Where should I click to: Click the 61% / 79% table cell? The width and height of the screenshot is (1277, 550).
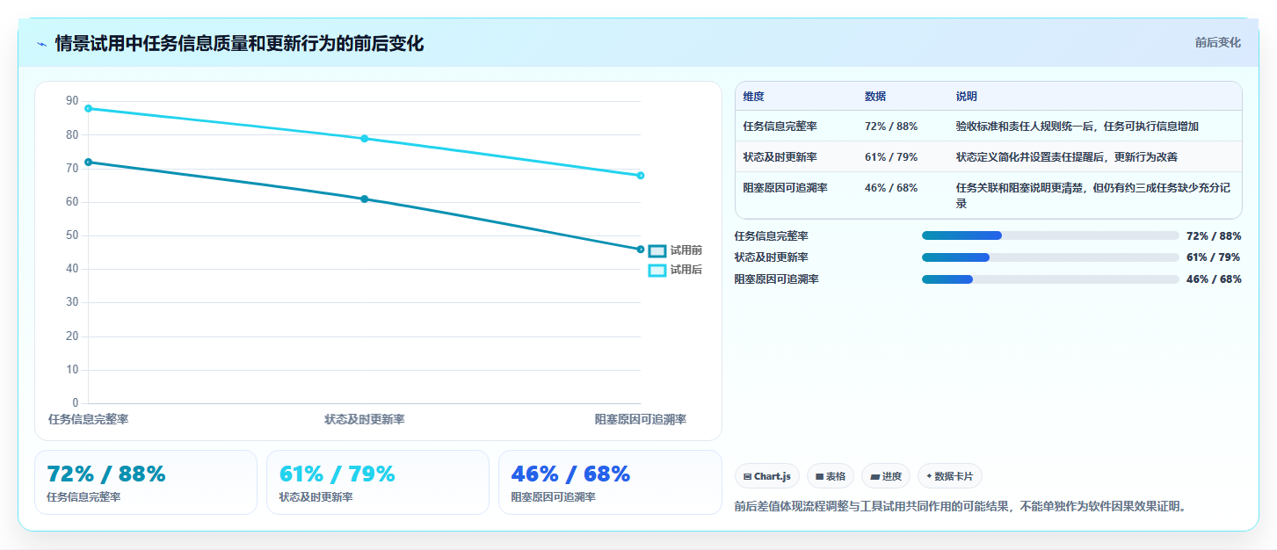click(x=891, y=157)
